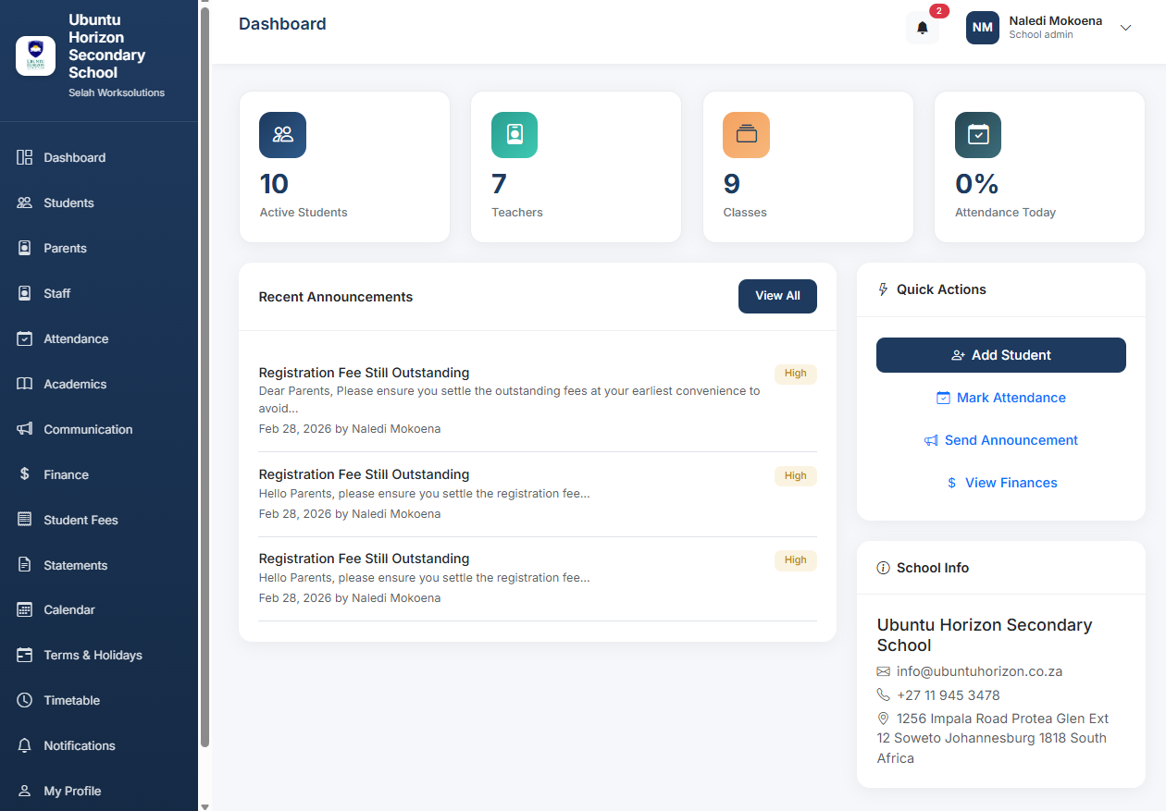
Task: Click the View All announcements button
Action: (x=777, y=296)
